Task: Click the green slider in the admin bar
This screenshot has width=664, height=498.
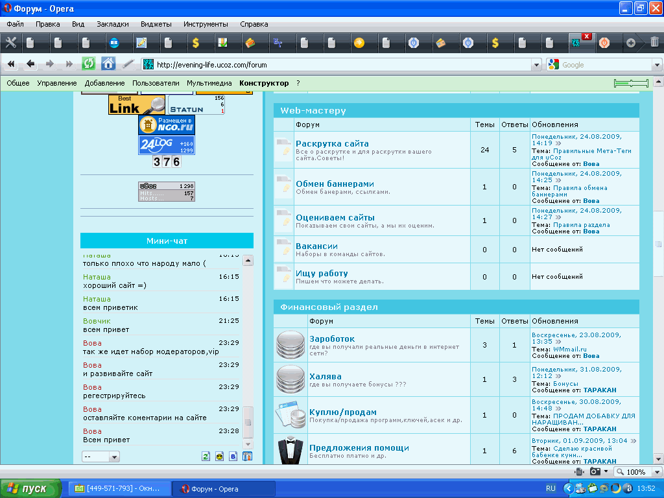Action: pos(631,83)
